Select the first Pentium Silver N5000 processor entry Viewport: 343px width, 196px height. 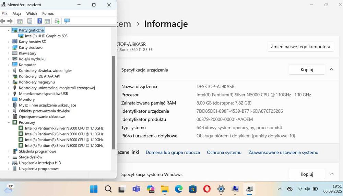point(64,128)
